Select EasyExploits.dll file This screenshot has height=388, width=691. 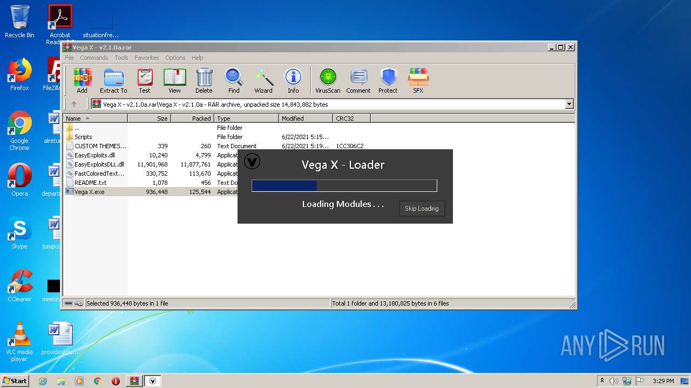click(x=94, y=155)
